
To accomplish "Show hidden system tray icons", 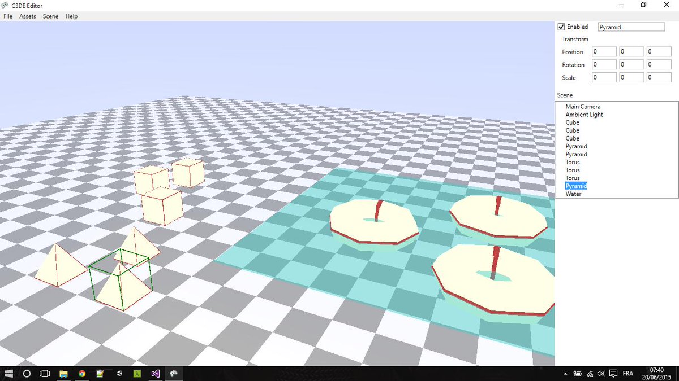I will [565, 374].
